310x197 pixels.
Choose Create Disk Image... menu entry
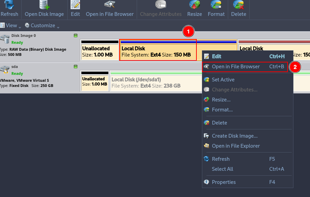(234, 136)
